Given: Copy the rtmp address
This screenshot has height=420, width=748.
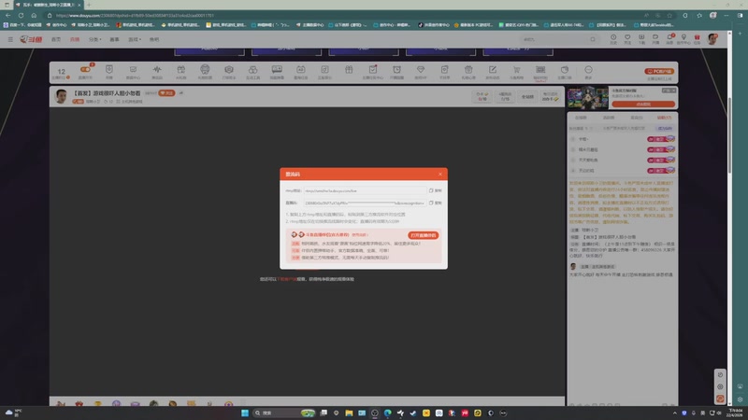Looking at the screenshot, I should [x=435, y=190].
